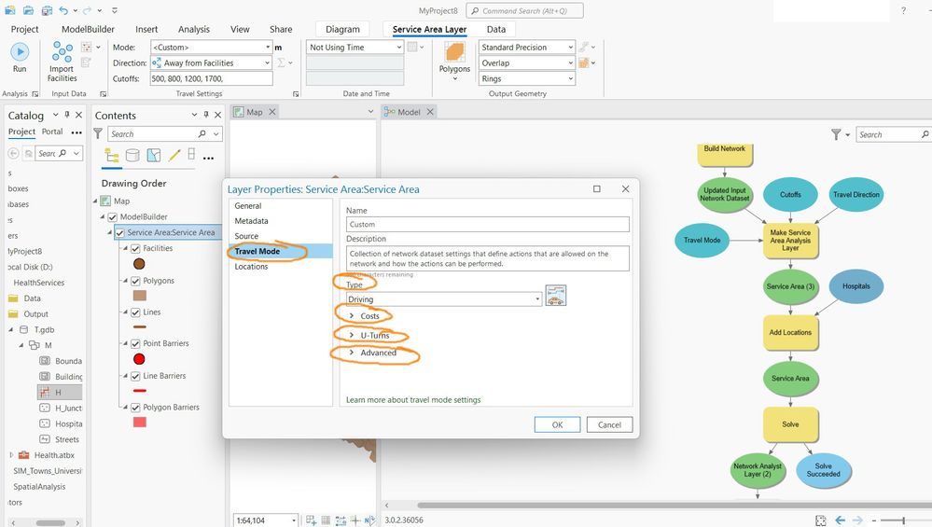932x527 pixels.
Task: Switch to the Map view tab
Action: (x=255, y=112)
